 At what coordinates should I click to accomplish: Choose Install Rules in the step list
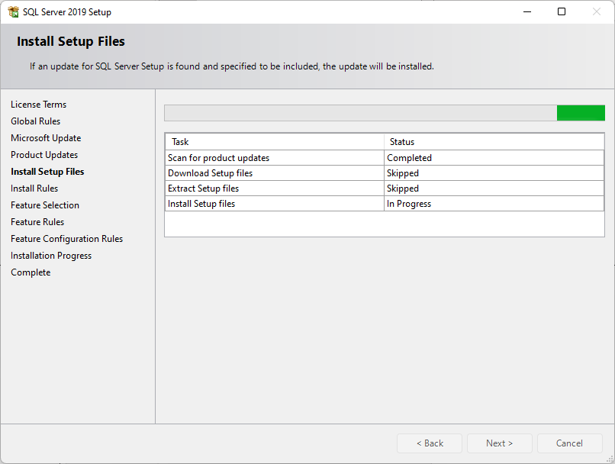pos(34,188)
